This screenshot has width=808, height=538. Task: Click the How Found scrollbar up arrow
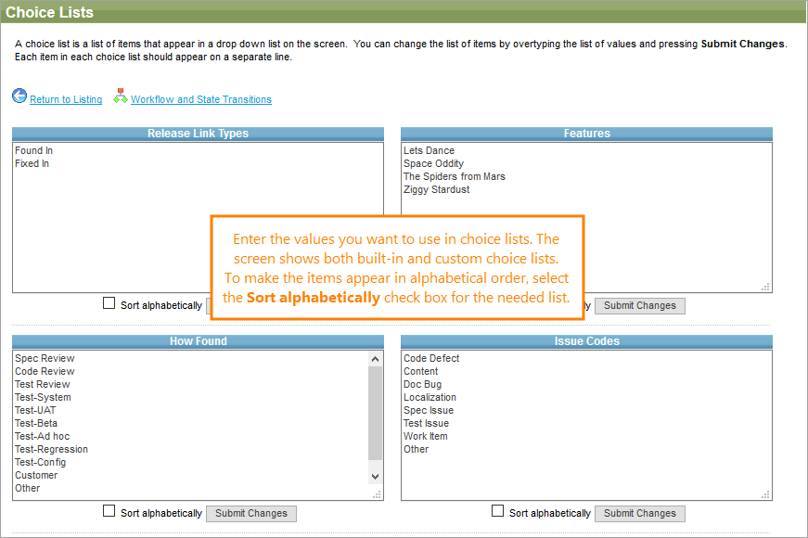[x=375, y=359]
